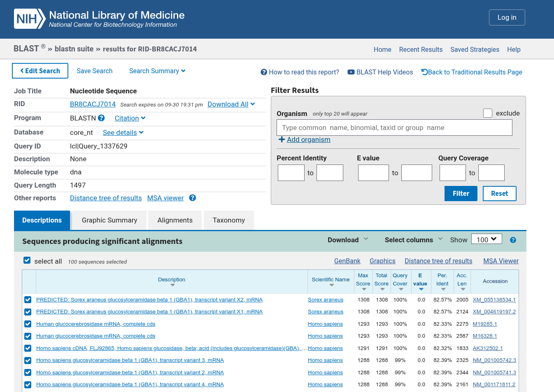Open the Search Summary dropdown
Screen dimensions: 554x392
(x=157, y=71)
